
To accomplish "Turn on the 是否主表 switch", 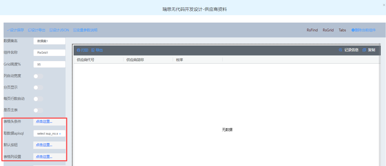I will point(38,110).
